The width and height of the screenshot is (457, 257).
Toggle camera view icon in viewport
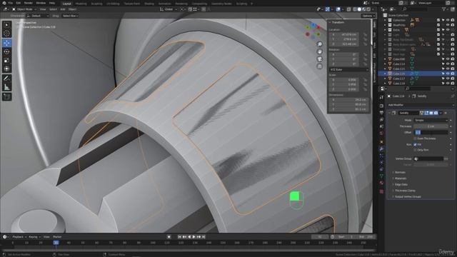320,59
